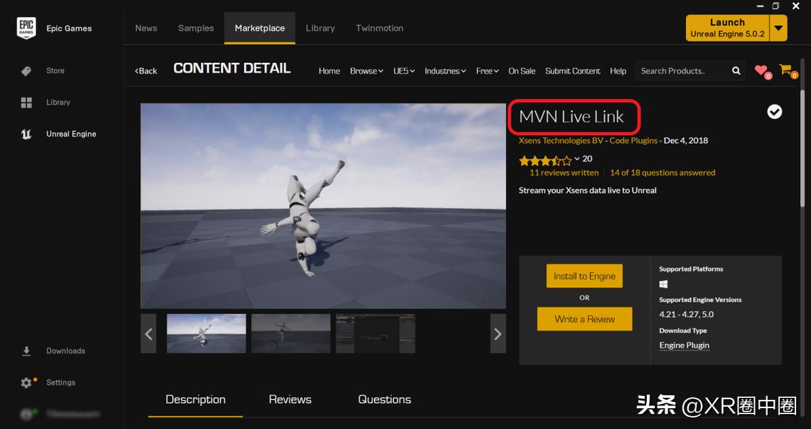Open engine version dropdown beside Launch
The image size is (811, 429).
(x=779, y=28)
